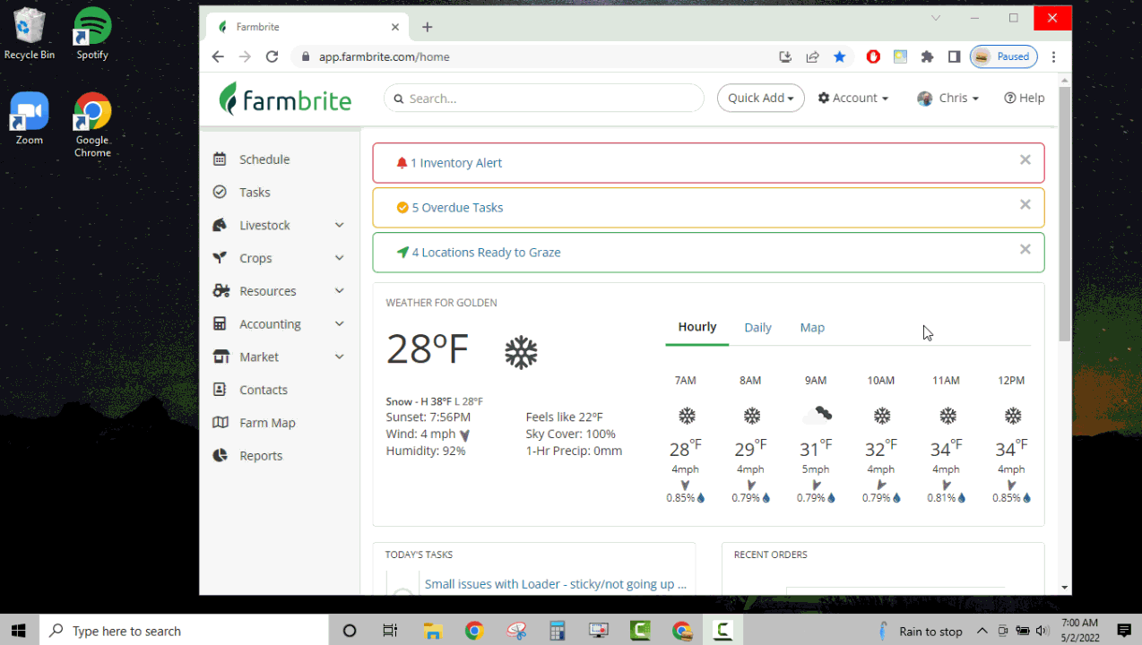
Task: Open 4 Locations Ready to Graze link
Action: tap(486, 253)
